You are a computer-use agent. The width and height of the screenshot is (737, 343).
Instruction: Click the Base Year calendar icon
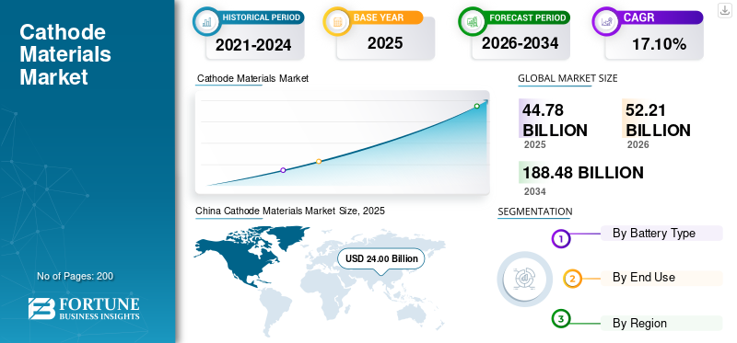(336, 20)
